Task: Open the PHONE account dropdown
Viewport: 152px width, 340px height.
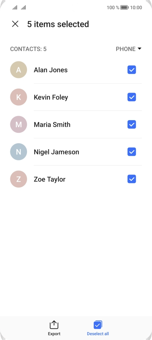Action: click(x=129, y=49)
